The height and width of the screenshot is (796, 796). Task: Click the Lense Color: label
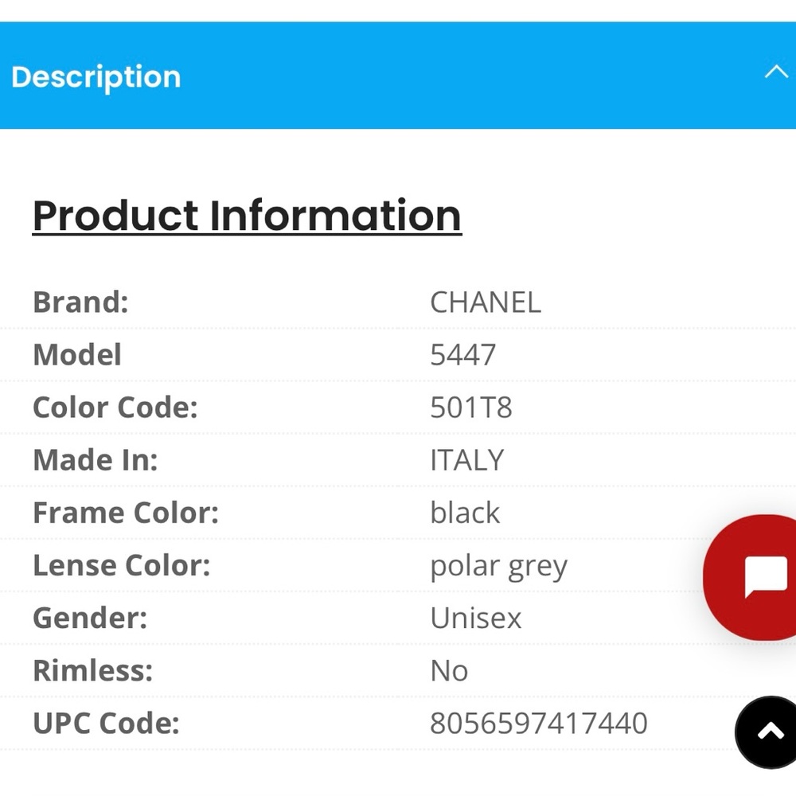pyautogui.click(x=121, y=565)
